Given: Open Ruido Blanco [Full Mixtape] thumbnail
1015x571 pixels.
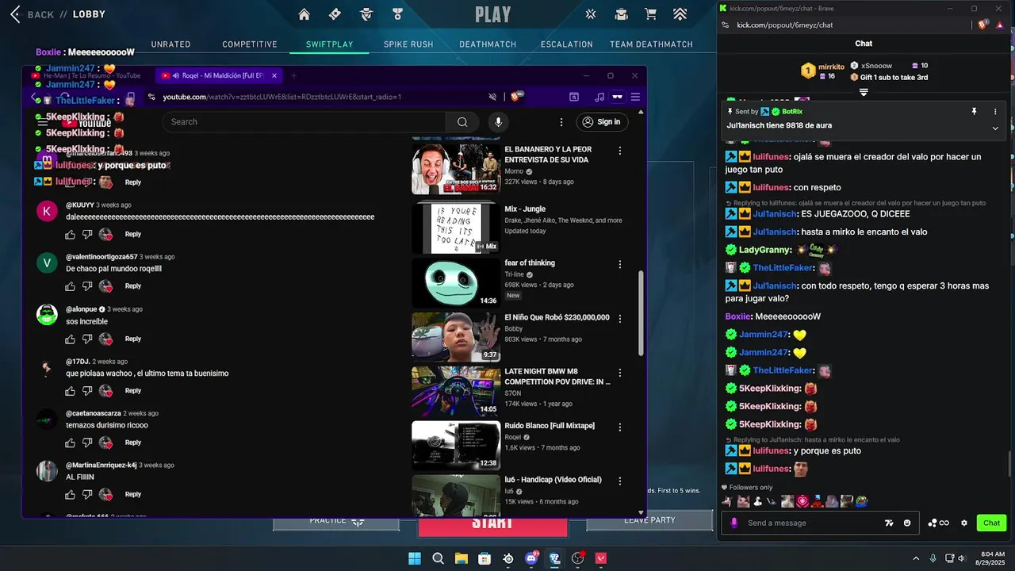Looking at the screenshot, I should click(455, 445).
